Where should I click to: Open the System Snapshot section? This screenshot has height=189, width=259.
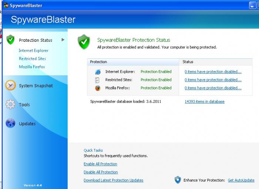click(36, 86)
